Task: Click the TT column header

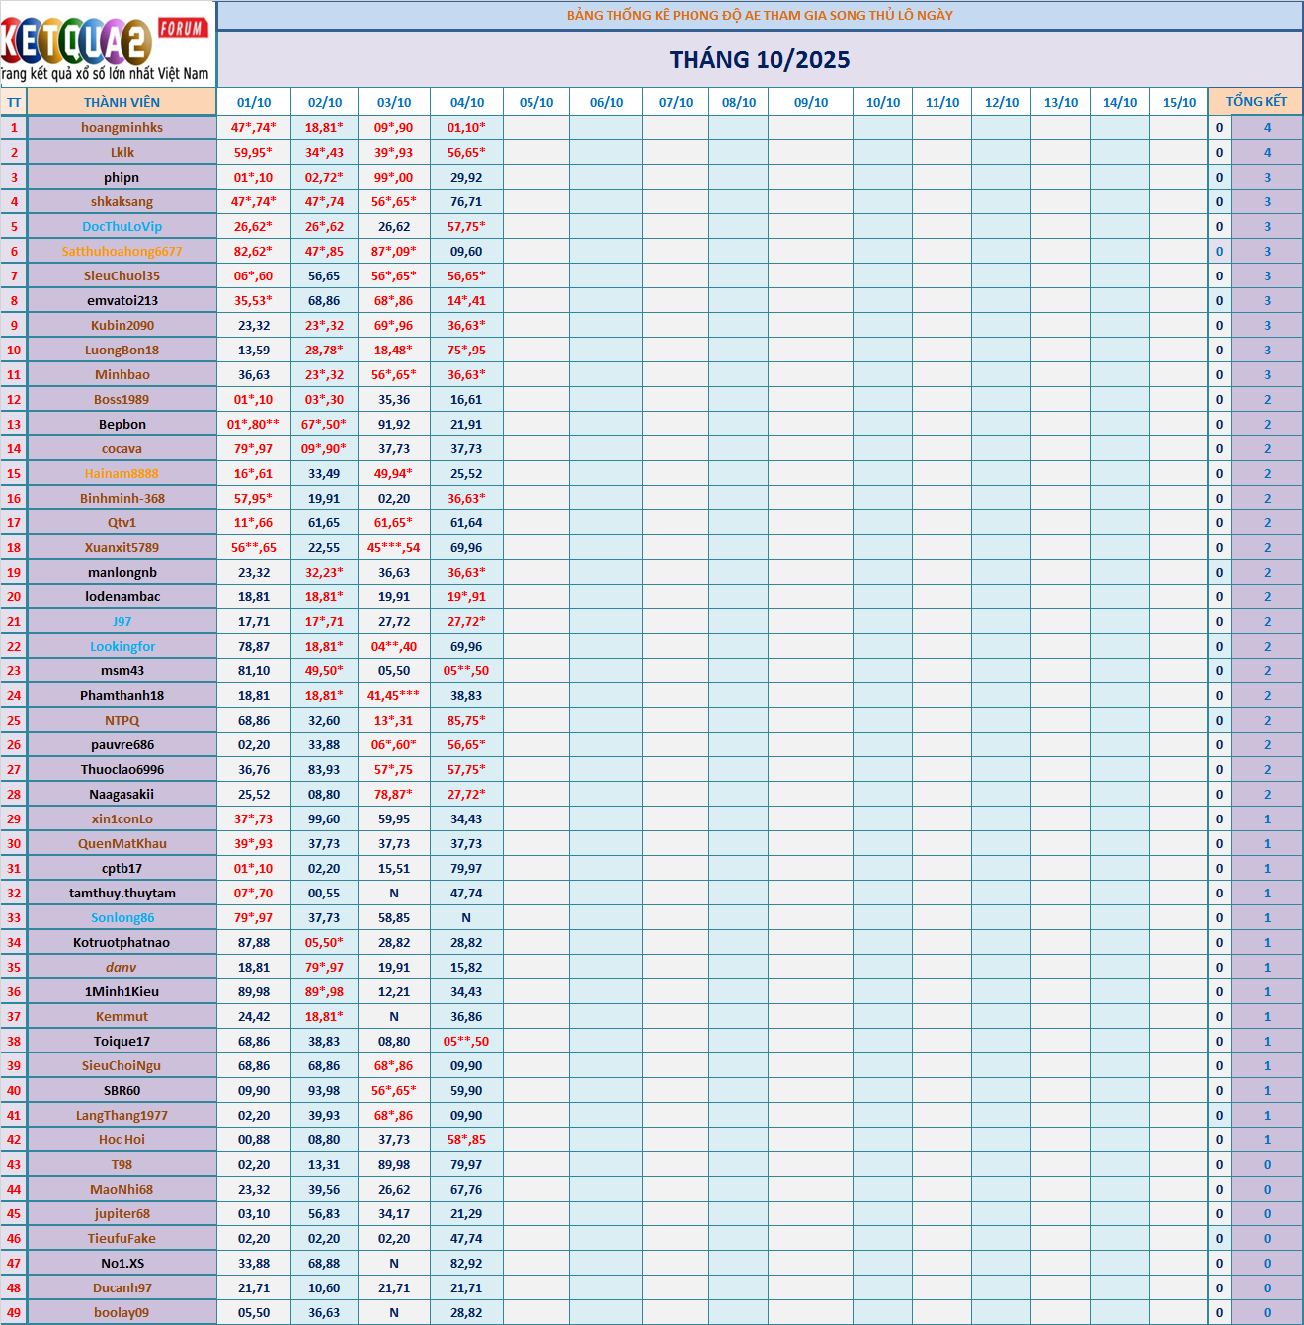Action: [x=14, y=102]
